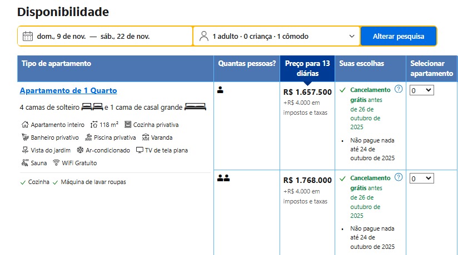Click the sauna amenity icon

(x=24, y=163)
